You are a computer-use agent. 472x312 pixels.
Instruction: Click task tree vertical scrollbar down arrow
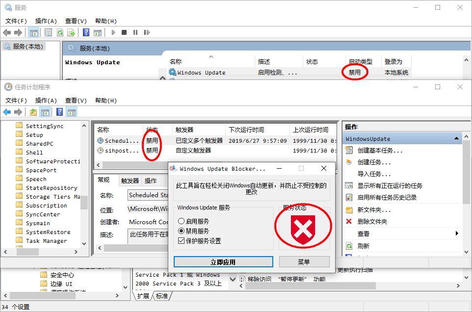point(84,244)
